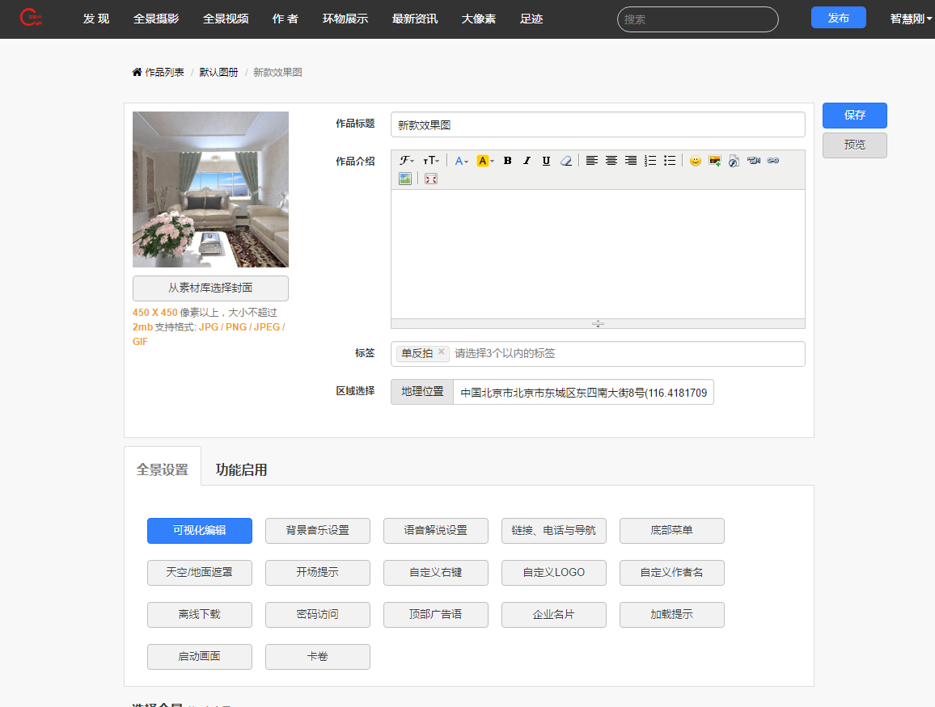Center align text in the editor
This screenshot has width=935, height=707.
tap(611, 161)
